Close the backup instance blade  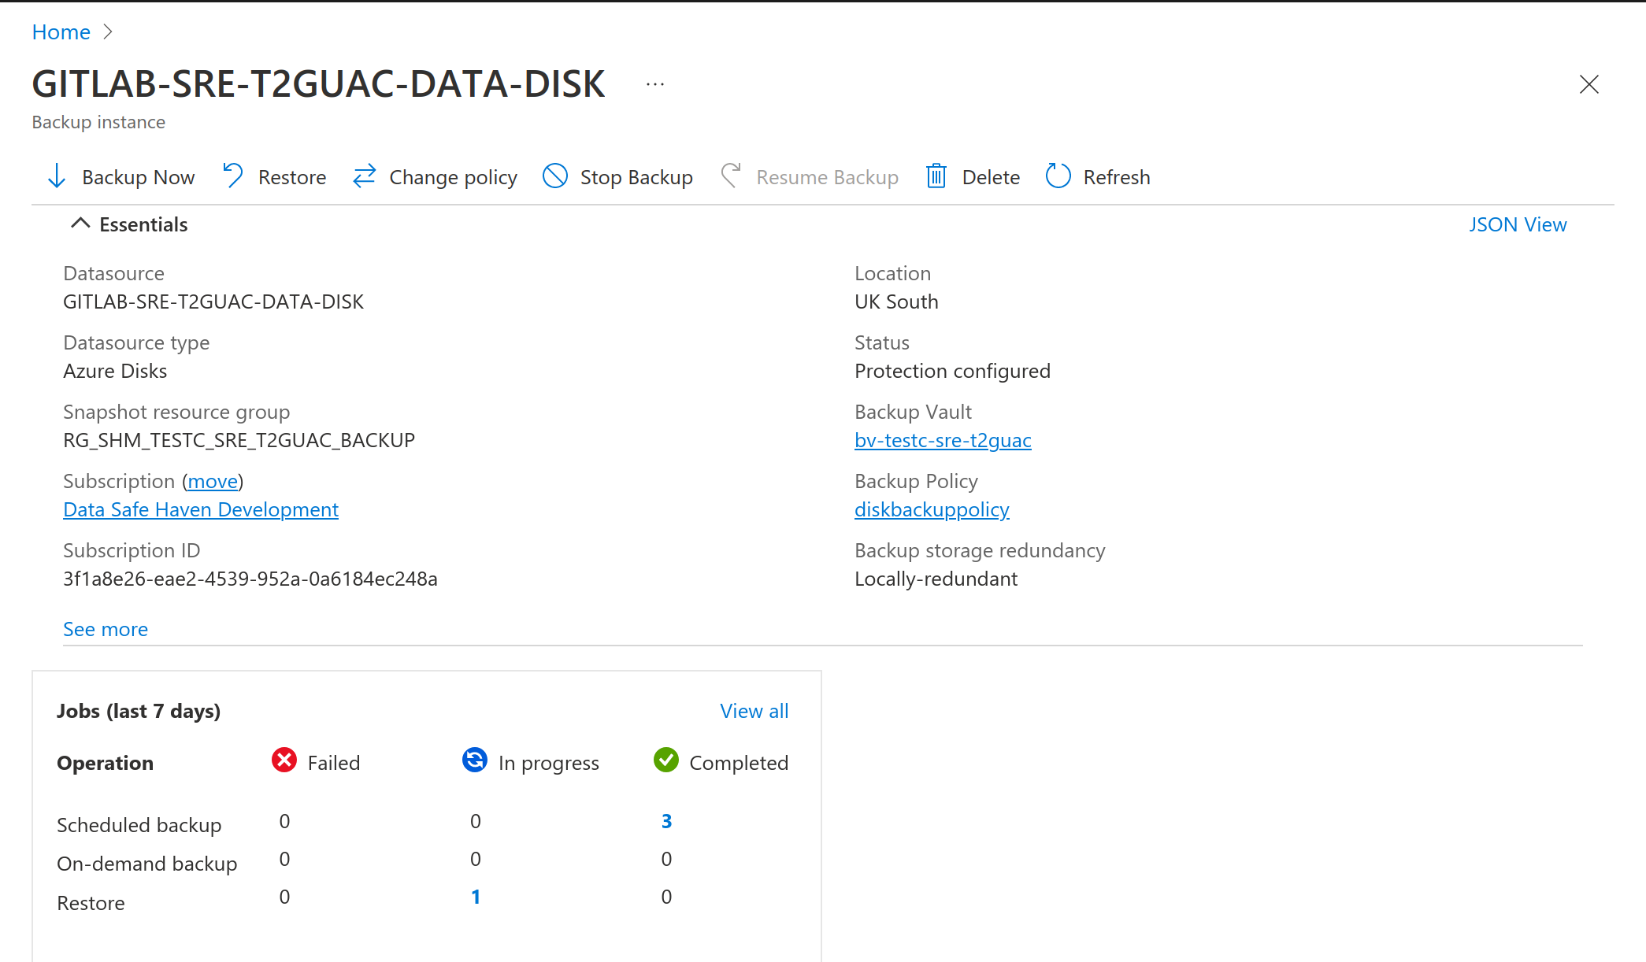[x=1589, y=84]
